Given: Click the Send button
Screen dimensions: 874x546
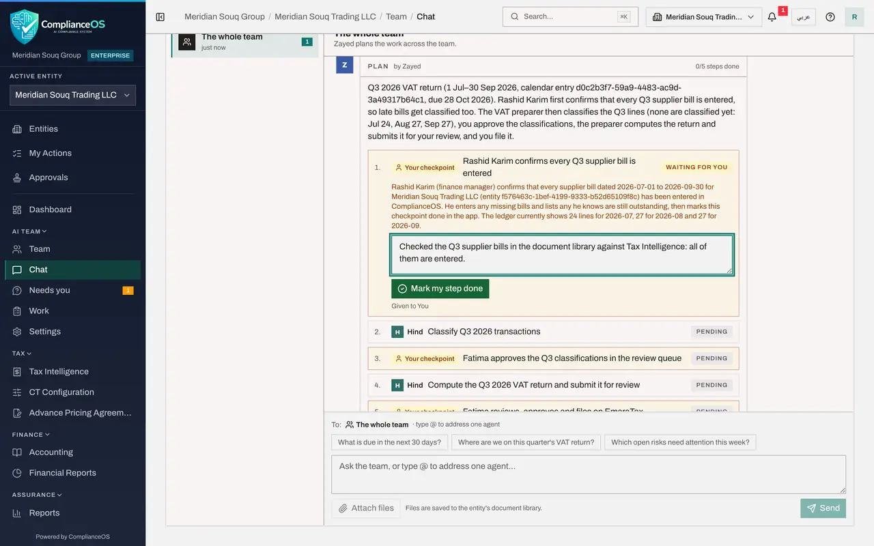Looking at the screenshot, I should coord(823,508).
